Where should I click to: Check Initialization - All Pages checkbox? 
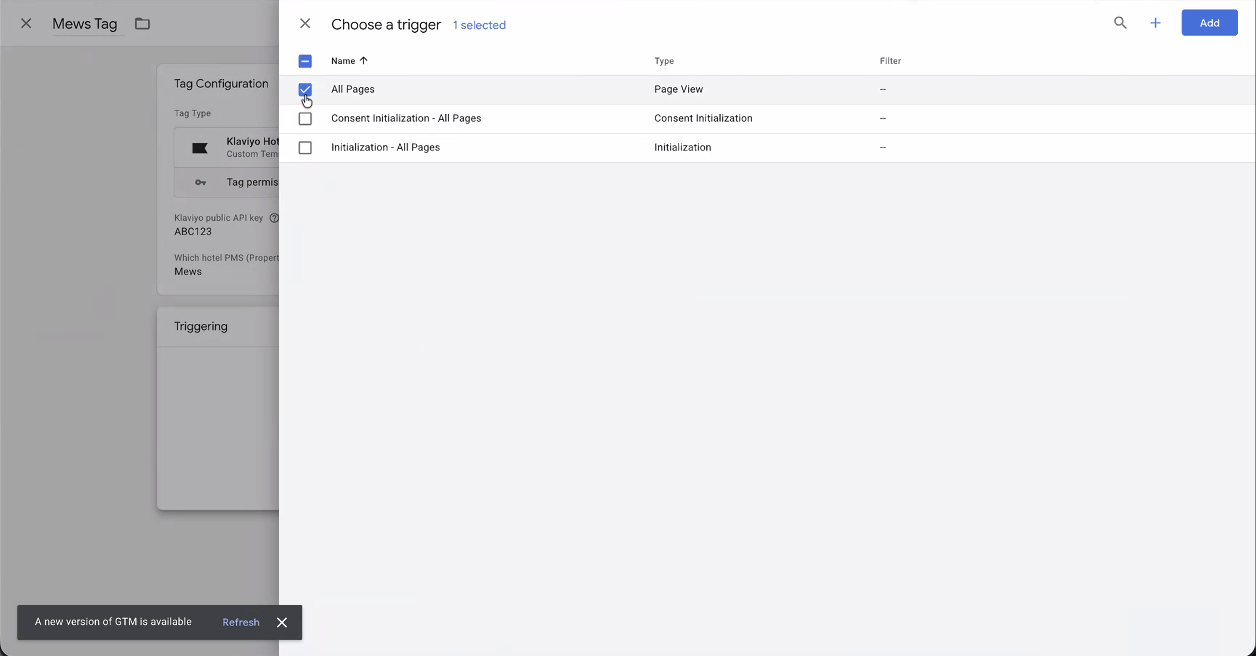[305, 148]
